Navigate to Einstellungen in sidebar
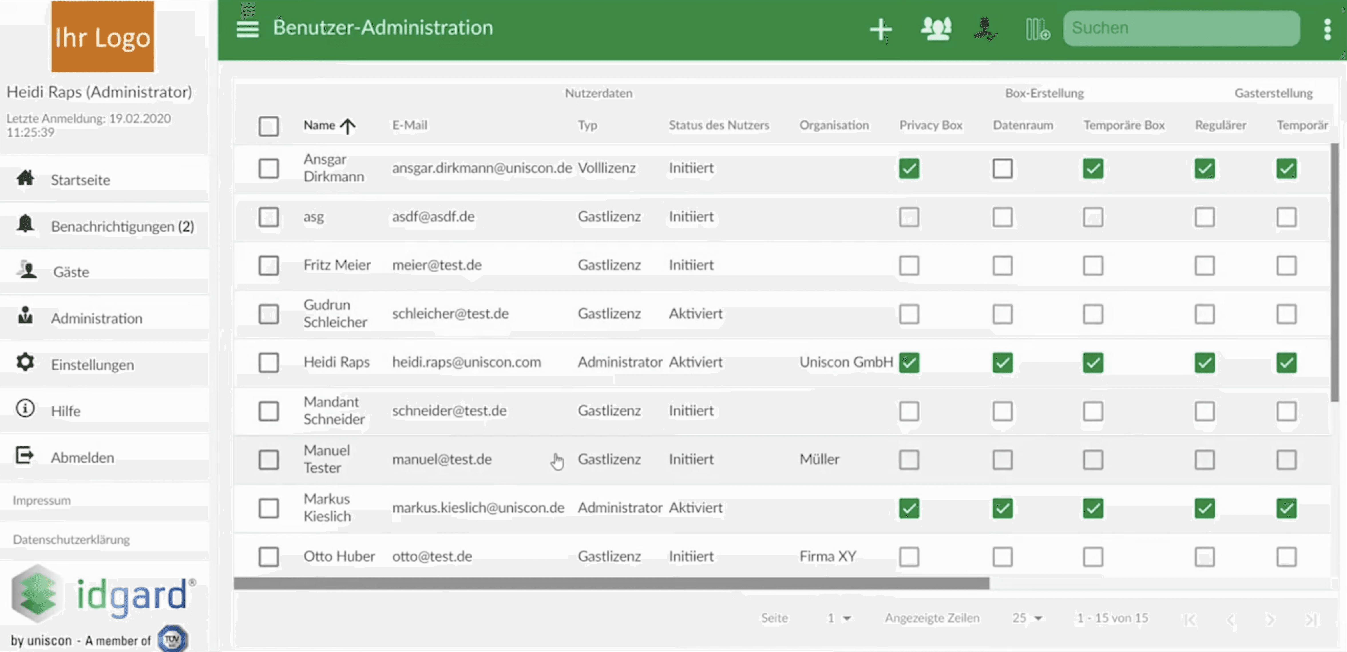This screenshot has height=652, width=1347. pyautogui.click(x=92, y=364)
